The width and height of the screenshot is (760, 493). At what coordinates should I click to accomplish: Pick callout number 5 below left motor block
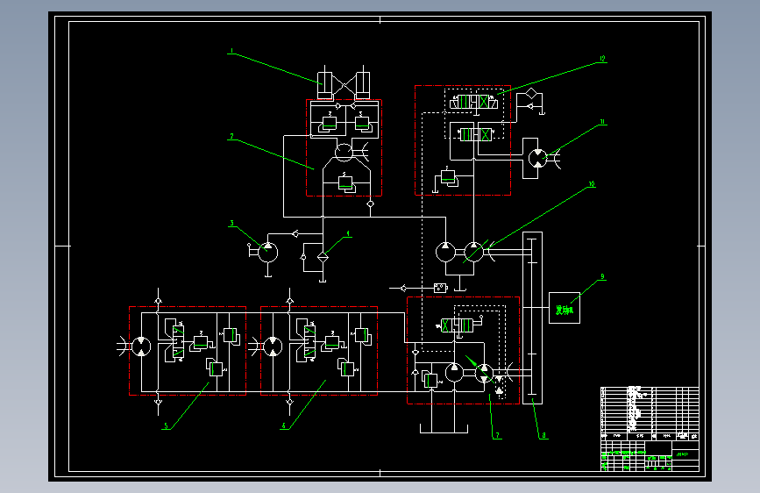[x=166, y=426]
